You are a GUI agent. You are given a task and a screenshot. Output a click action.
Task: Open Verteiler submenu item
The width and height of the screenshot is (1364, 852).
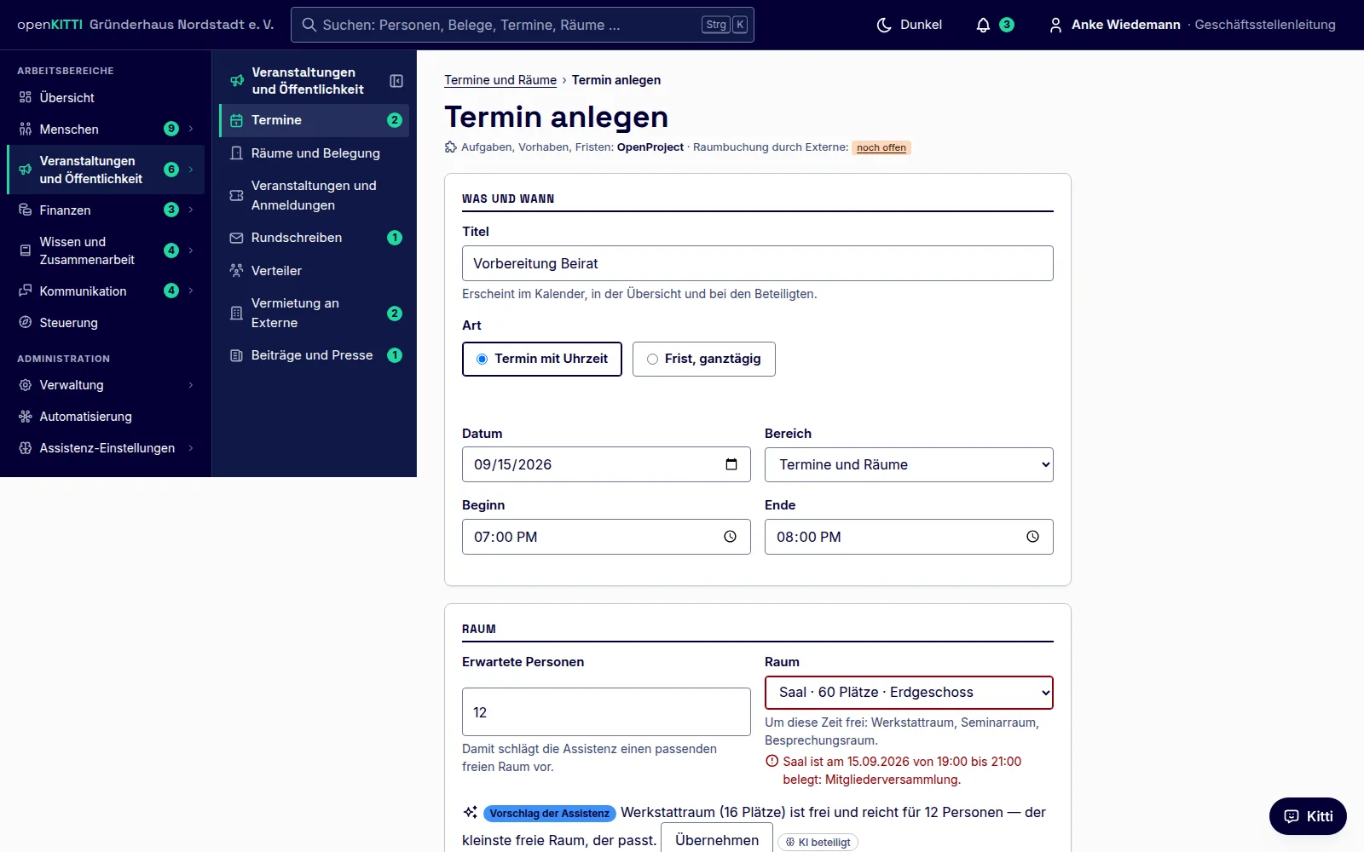click(314, 270)
